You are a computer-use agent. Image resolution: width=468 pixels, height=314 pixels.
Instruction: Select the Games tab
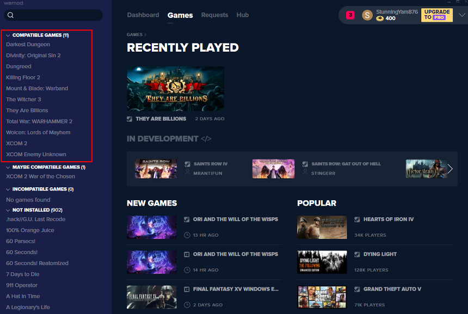click(180, 15)
